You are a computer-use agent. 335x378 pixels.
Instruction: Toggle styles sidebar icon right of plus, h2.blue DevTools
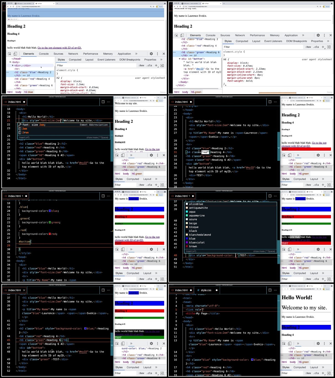tap(162, 66)
